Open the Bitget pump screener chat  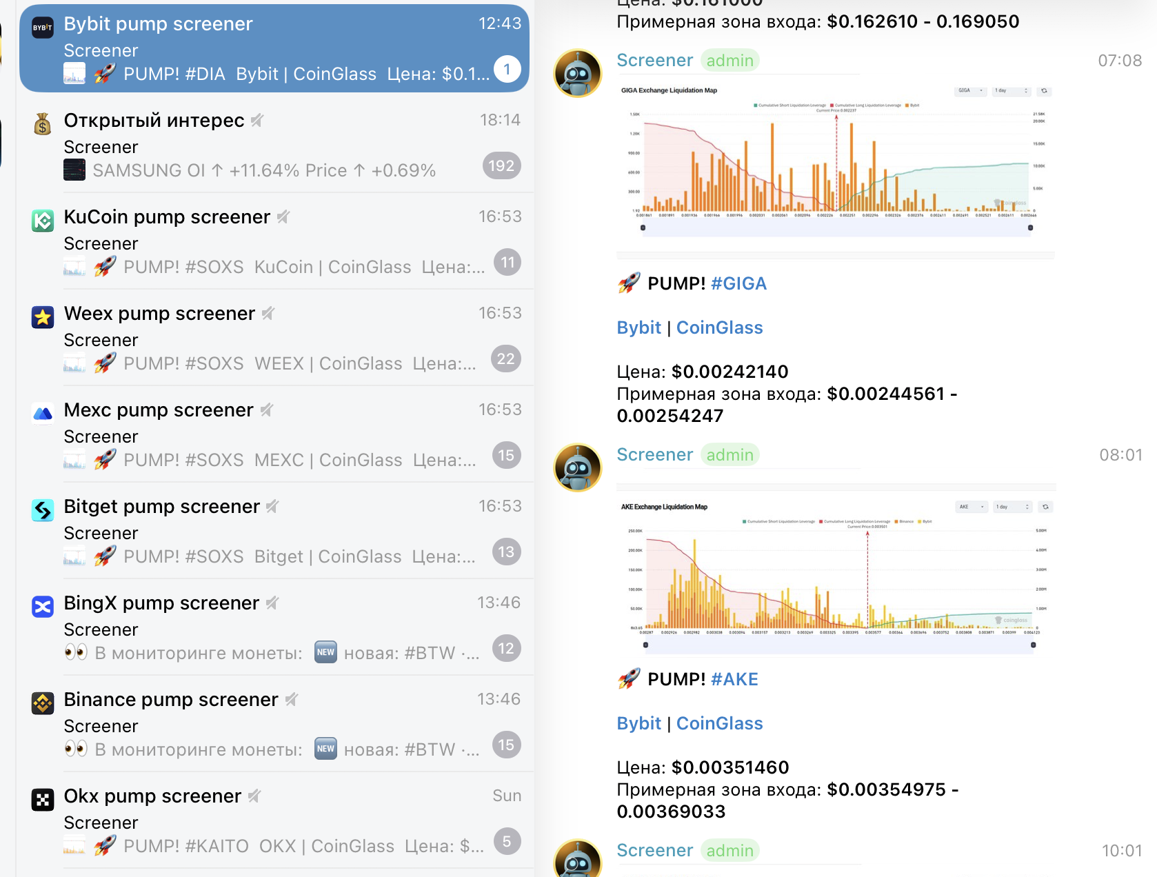click(x=274, y=531)
